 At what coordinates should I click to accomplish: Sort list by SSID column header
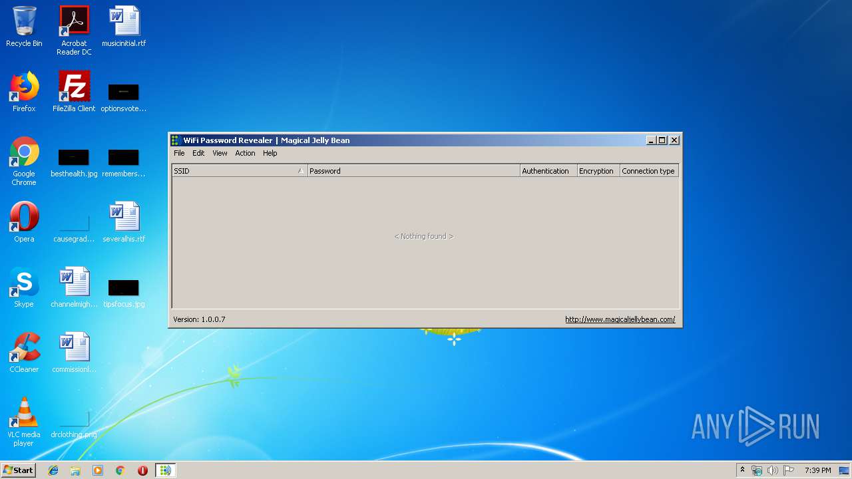[240, 171]
